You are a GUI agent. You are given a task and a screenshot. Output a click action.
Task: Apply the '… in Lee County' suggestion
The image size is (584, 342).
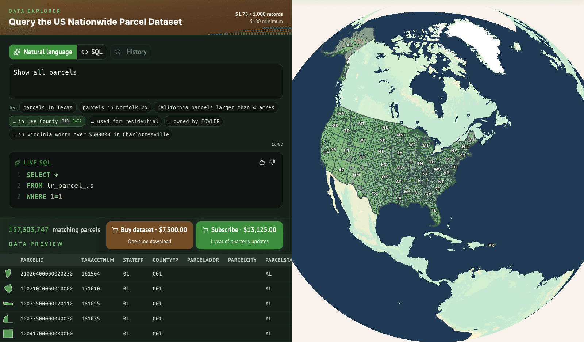pyautogui.click(x=47, y=121)
